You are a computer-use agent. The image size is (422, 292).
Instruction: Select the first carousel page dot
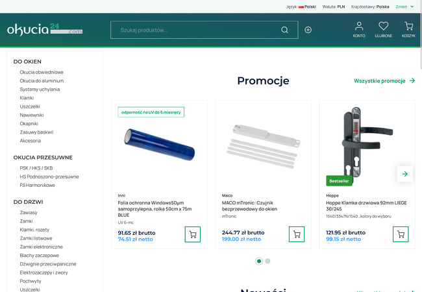(x=259, y=261)
